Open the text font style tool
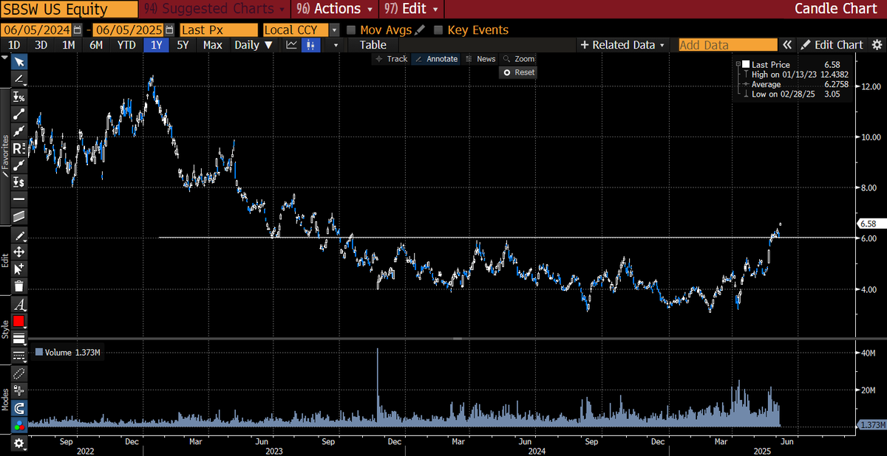This screenshot has height=456, width=887. click(x=19, y=304)
